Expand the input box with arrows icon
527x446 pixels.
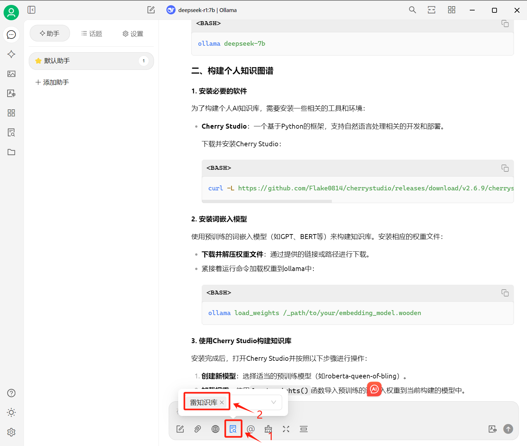286,429
